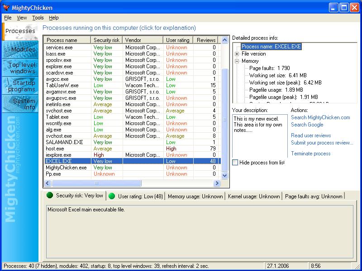Select the explorer.exe process row
Image resolution: width=362 pixels, height=271 pixels.
(133, 66)
